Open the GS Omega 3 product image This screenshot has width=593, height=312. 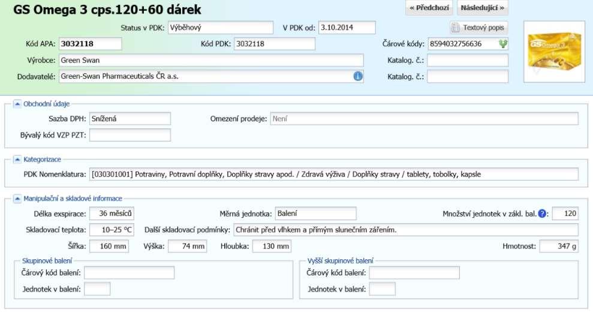(x=554, y=52)
